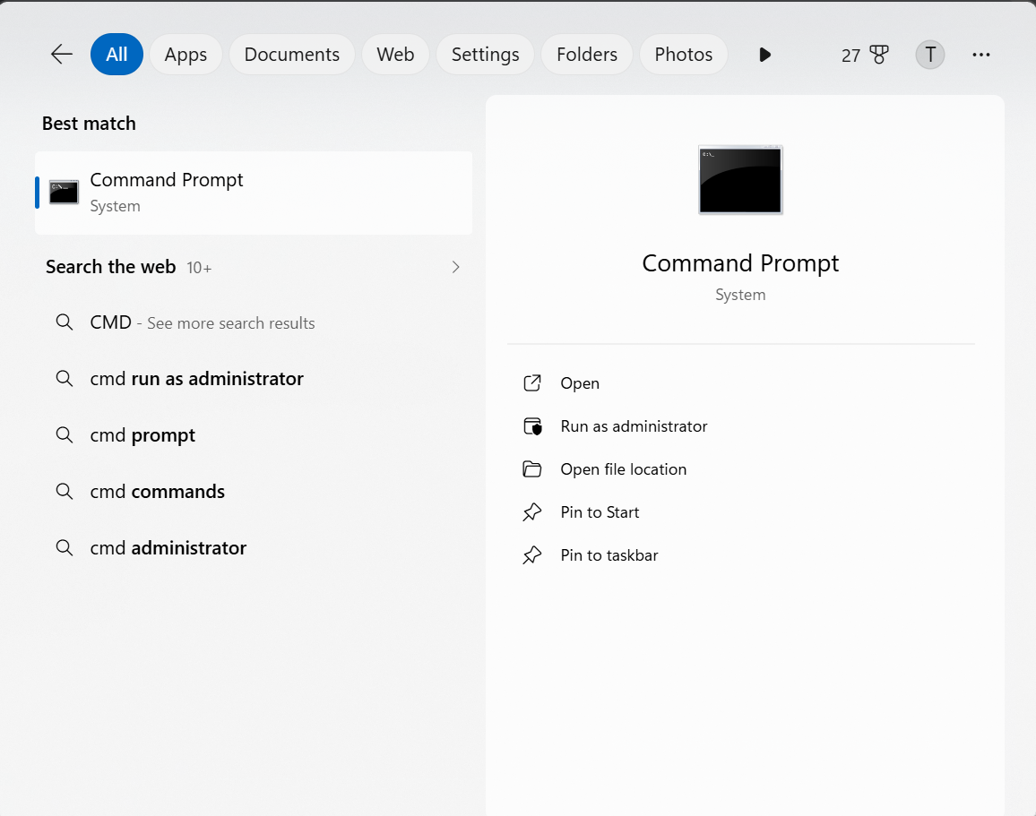Open Command Prompt best match result
Screen dimensions: 1036x816
coord(254,193)
